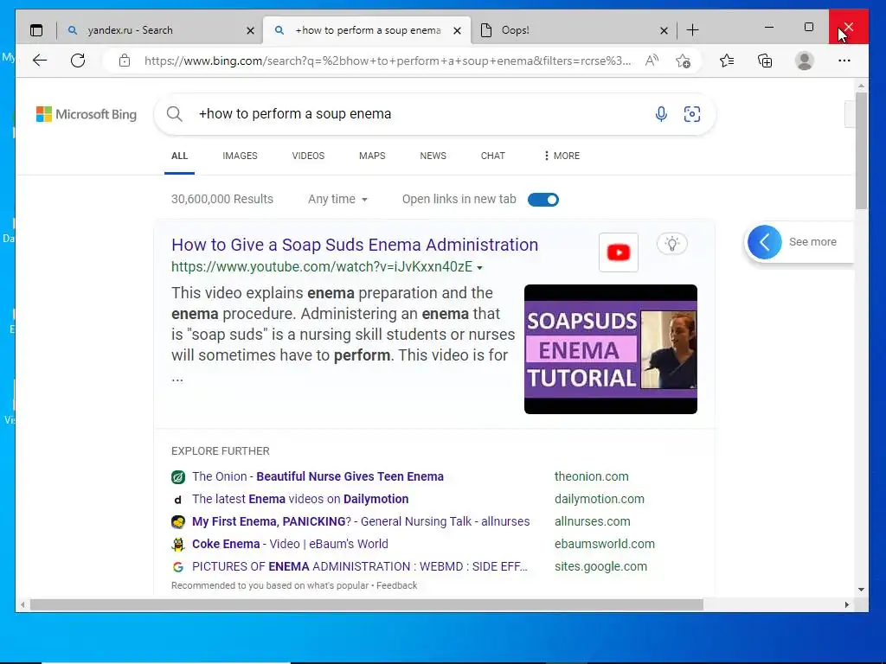Open PICTURES OF ENEMA ADMINISTRATION link
This screenshot has height=664, width=886.
[359, 567]
